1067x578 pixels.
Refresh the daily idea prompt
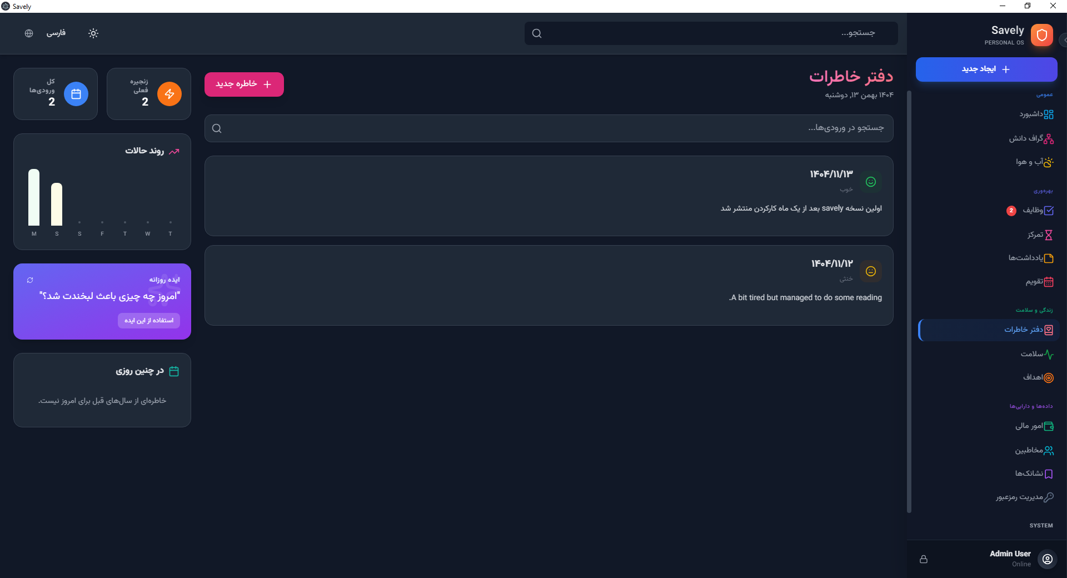30,280
